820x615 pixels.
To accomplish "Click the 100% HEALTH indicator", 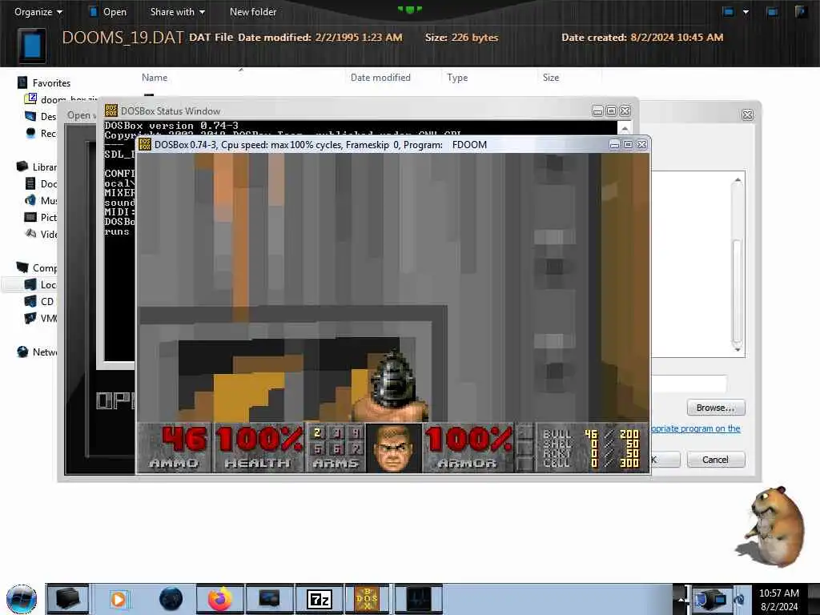I will click(x=259, y=440).
